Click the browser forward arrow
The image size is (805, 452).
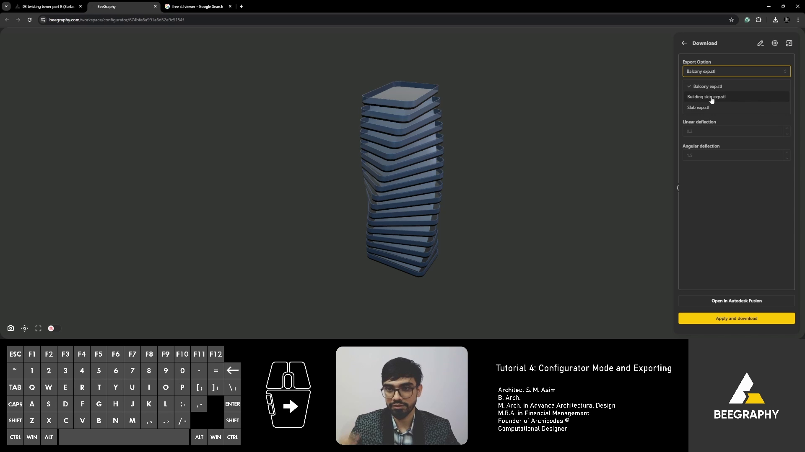coord(18,20)
